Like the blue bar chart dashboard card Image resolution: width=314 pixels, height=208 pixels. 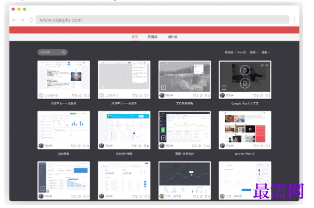(x=73, y=146)
